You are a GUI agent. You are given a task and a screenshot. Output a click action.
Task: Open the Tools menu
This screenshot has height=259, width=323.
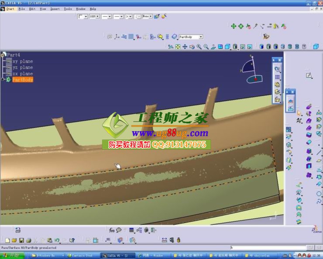point(68,9)
